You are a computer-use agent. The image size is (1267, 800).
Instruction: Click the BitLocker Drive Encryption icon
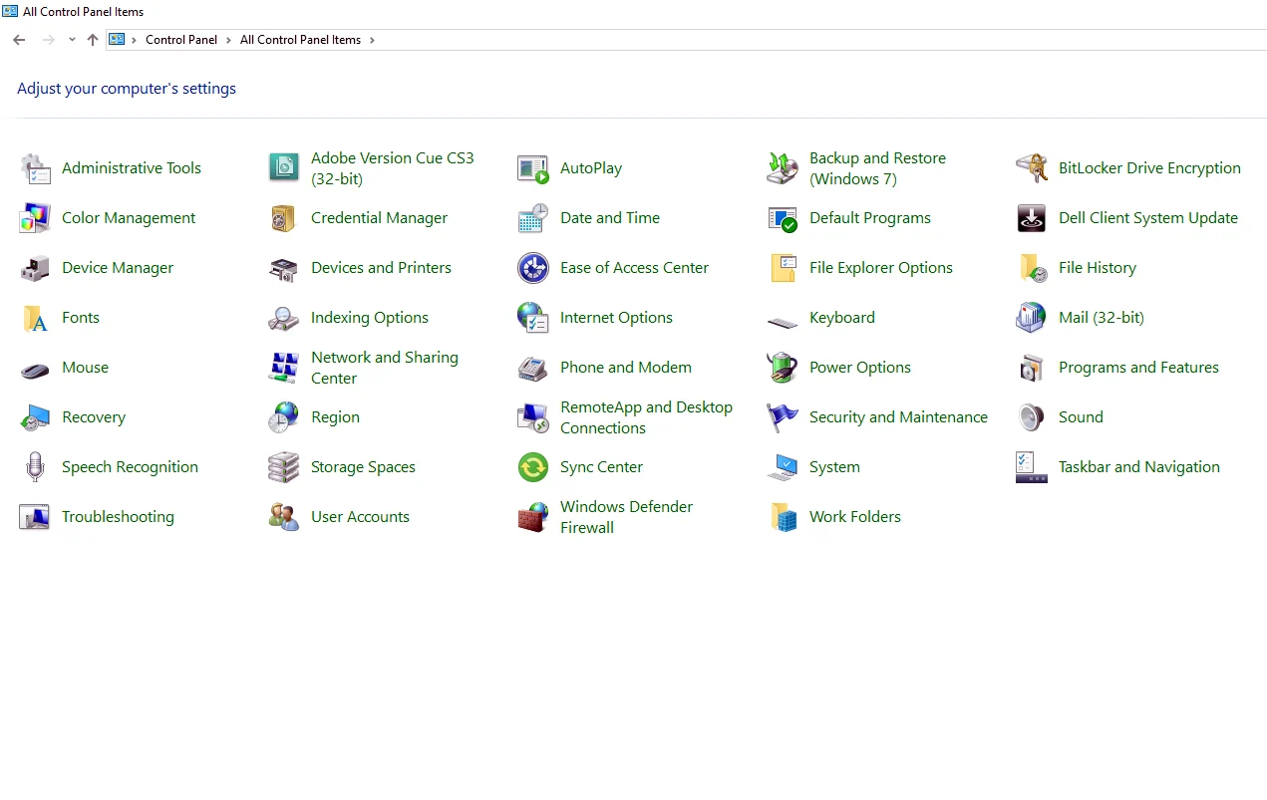point(1032,168)
